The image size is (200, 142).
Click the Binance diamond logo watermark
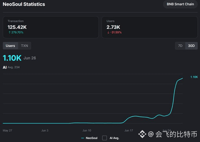pyautogui.click(x=142, y=134)
